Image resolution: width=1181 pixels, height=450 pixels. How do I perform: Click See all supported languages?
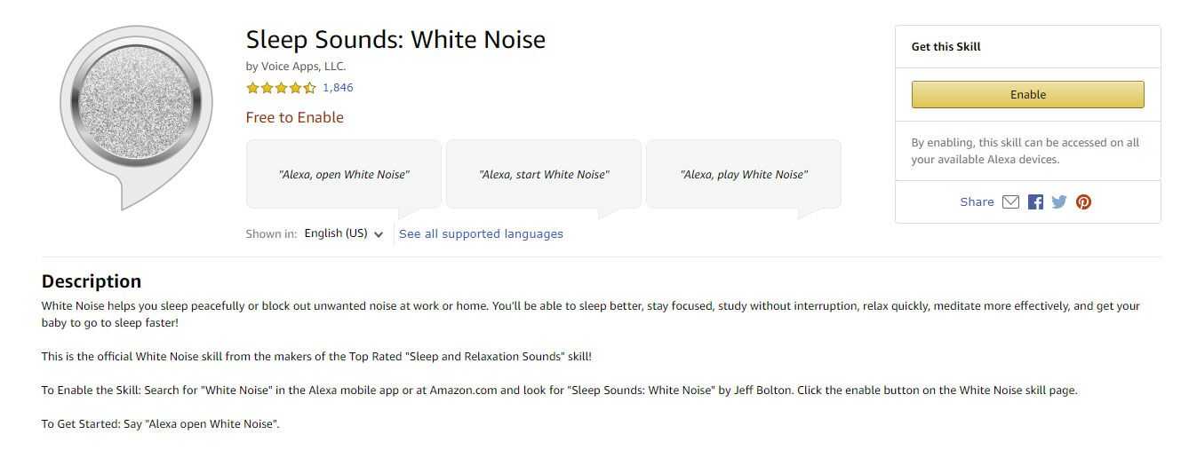[x=481, y=234]
